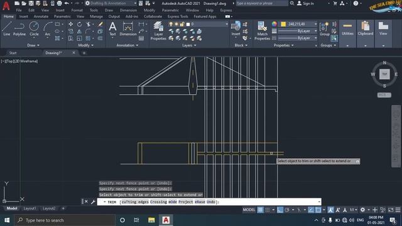Viewport: 402px width, 226px height.
Task: Toggle layer on/off lightbulb in layer dropdown
Action: point(171,24)
